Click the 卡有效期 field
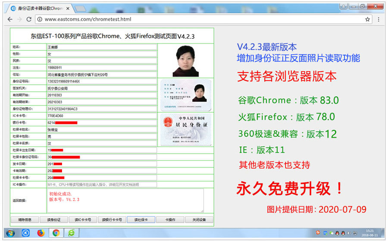Screen dimensions: 388x241 (102, 170)
